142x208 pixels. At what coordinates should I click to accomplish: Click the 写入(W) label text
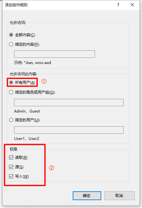pos(22,176)
